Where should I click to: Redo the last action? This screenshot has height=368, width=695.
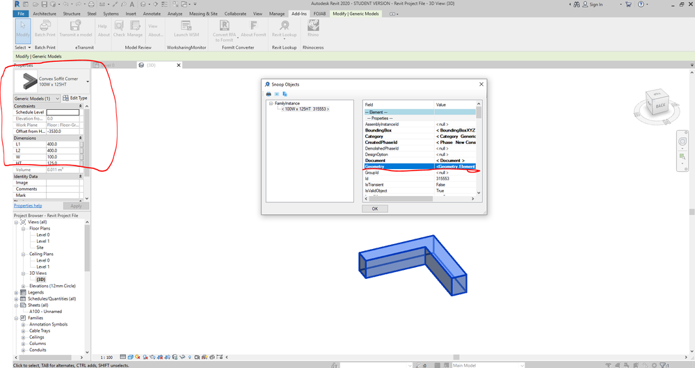pyautogui.click(x=79, y=4)
